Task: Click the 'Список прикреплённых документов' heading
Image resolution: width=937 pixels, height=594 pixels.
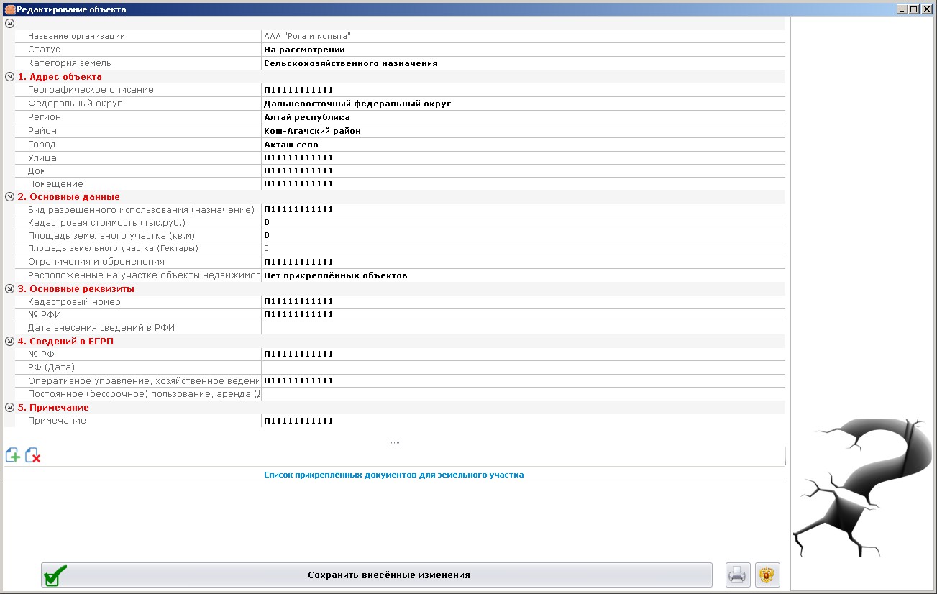Action: 394,475
